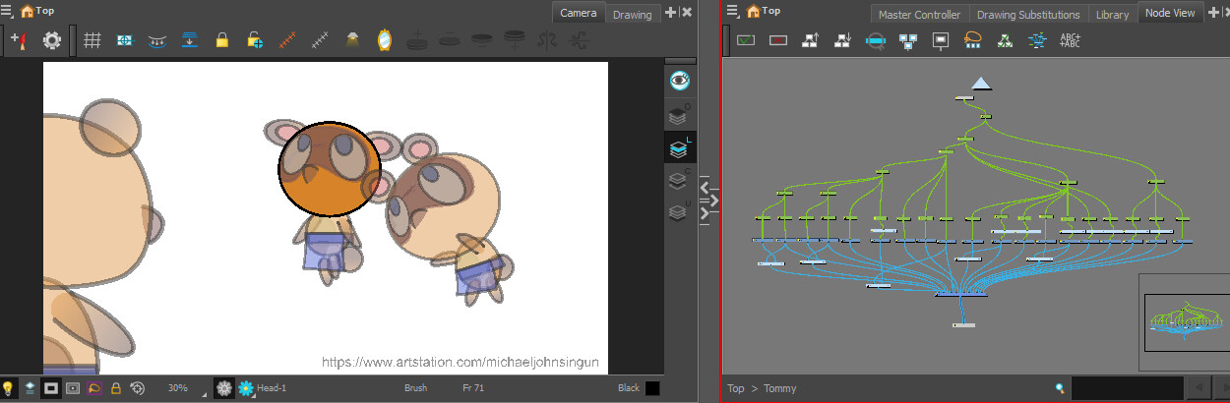Image resolution: width=1230 pixels, height=403 pixels.
Task: Select the top layer-stack O mode button
Action: (679, 114)
